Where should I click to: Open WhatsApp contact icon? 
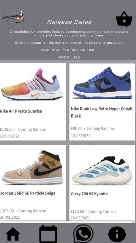pos(83,234)
